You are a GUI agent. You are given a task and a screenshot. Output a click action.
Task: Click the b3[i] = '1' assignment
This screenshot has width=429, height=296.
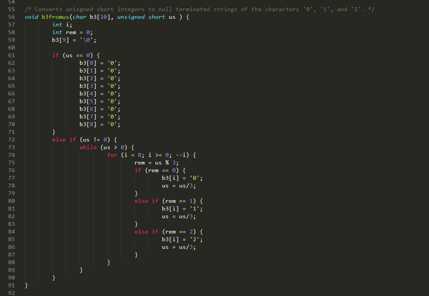[x=182, y=209]
